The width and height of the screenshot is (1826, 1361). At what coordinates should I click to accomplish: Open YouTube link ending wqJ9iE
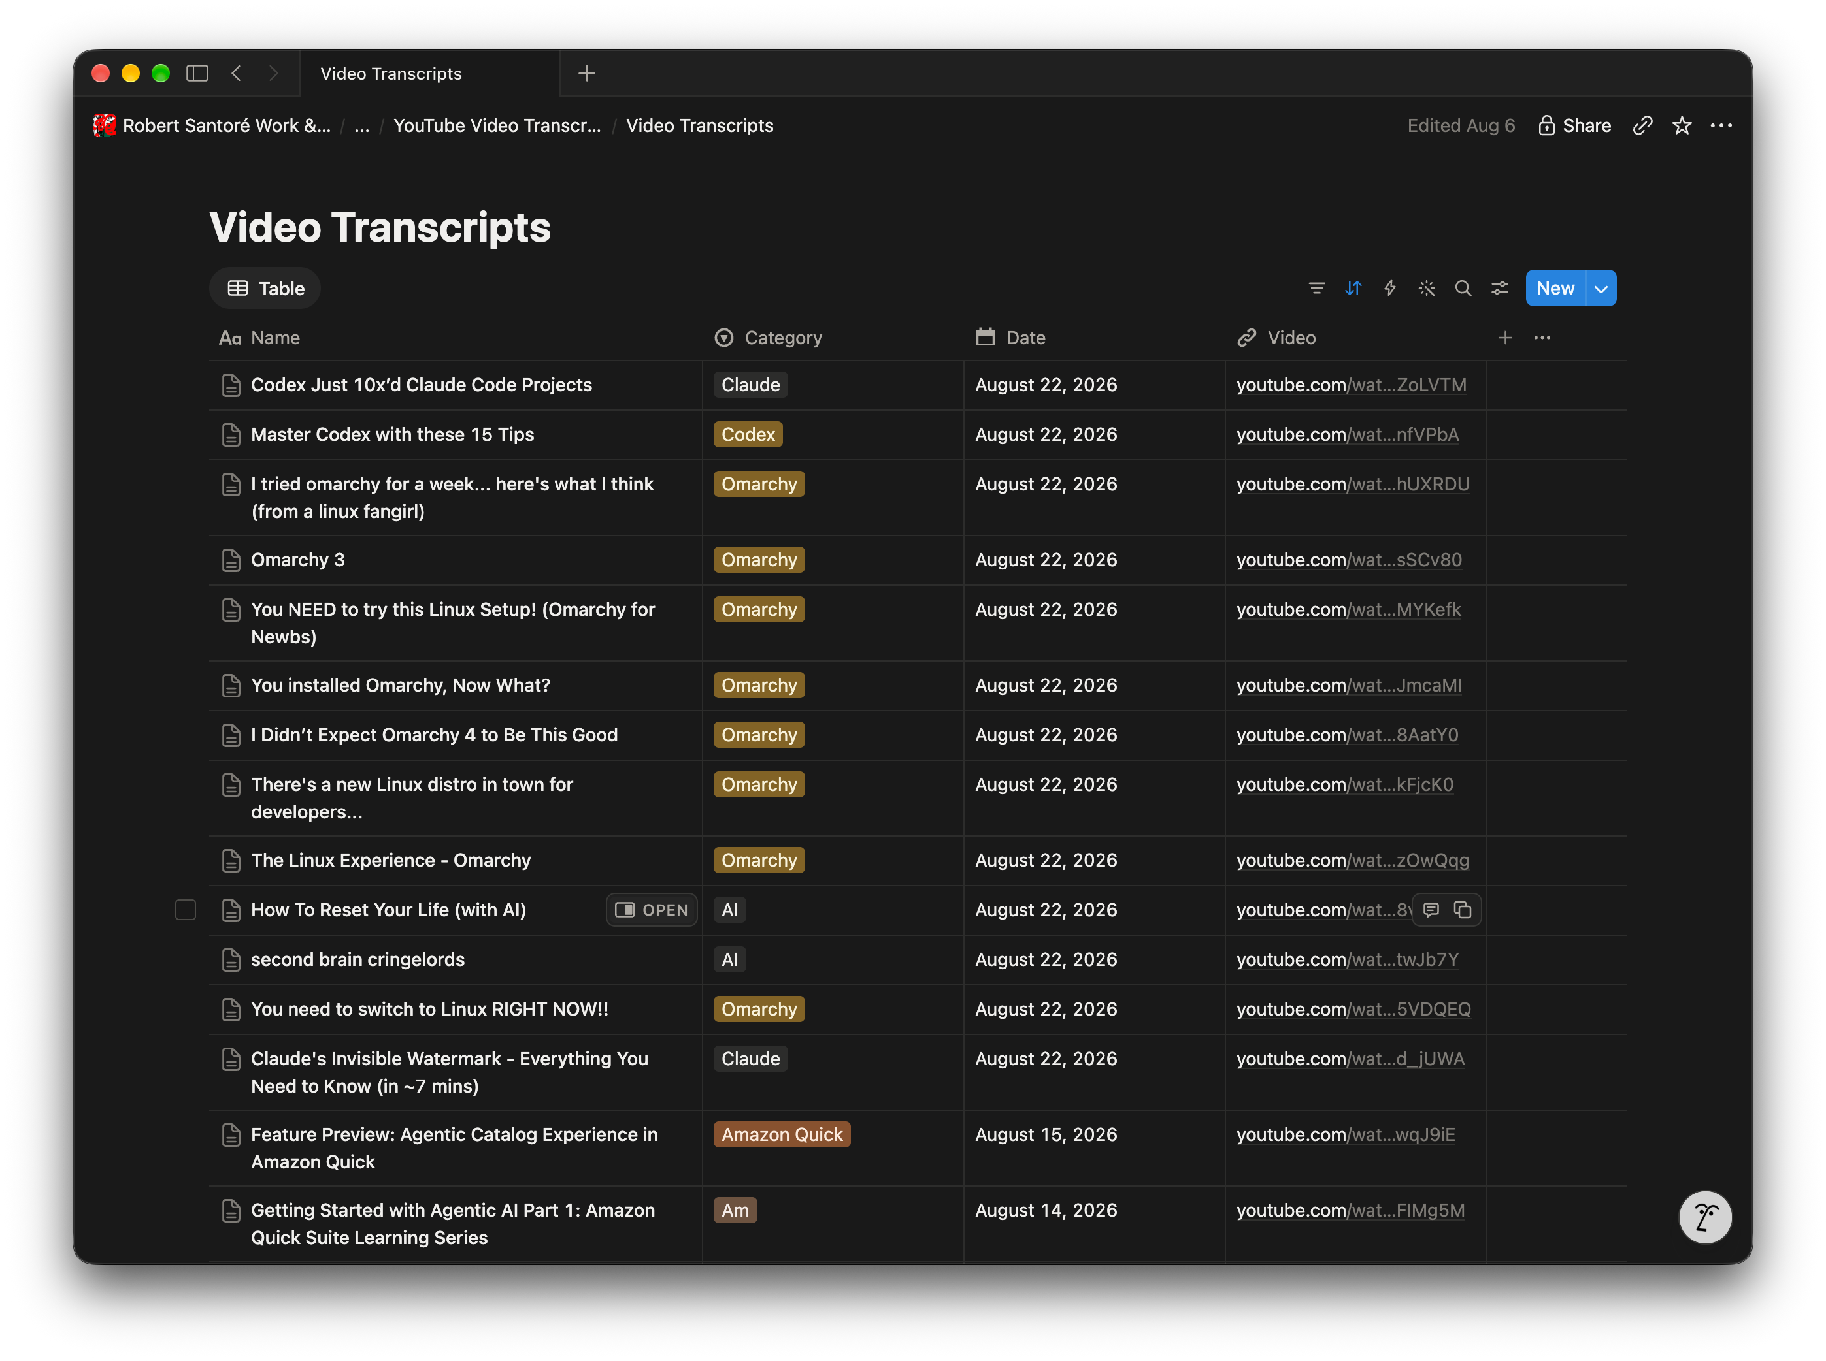pos(1346,1134)
